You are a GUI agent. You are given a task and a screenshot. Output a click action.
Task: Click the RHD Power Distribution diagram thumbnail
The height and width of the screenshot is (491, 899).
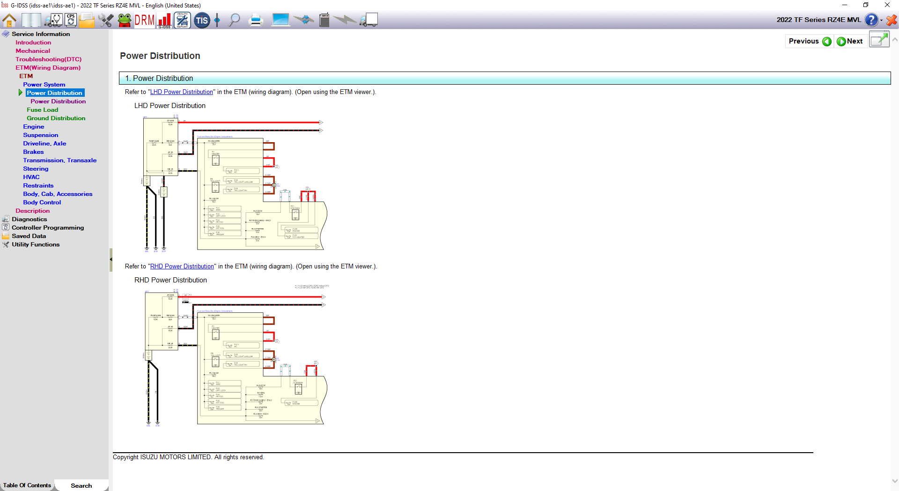pos(234,358)
